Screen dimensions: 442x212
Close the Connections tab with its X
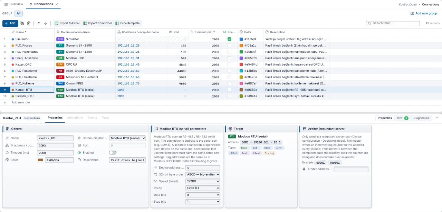click(57, 4)
